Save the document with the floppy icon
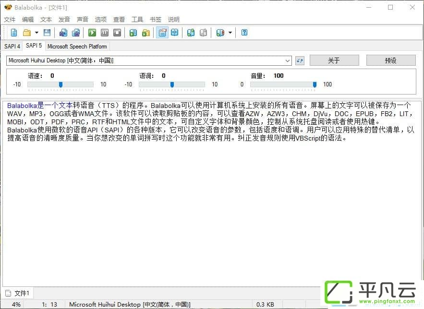 point(47,33)
